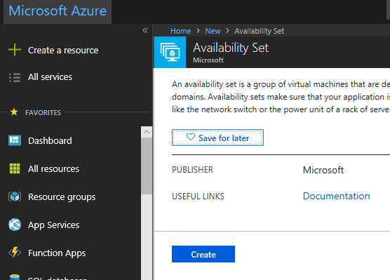Click the blue Create button
The width and height of the screenshot is (390, 280).
[x=203, y=254]
